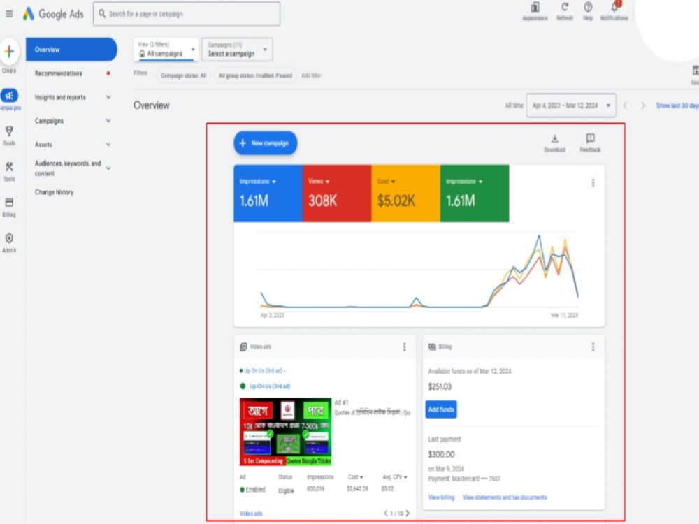Image resolution: width=699 pixels, height=524 pixels.
Task: Open the View billing link
Action: pos(441,497)
